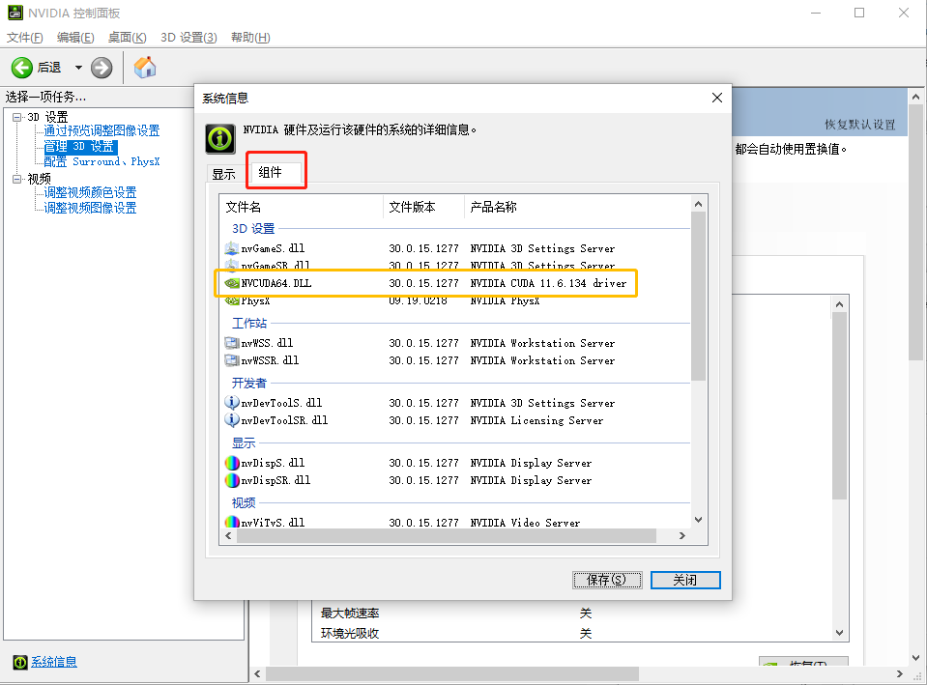Close the 系统信息 dialog with X

tap(717, 98)
